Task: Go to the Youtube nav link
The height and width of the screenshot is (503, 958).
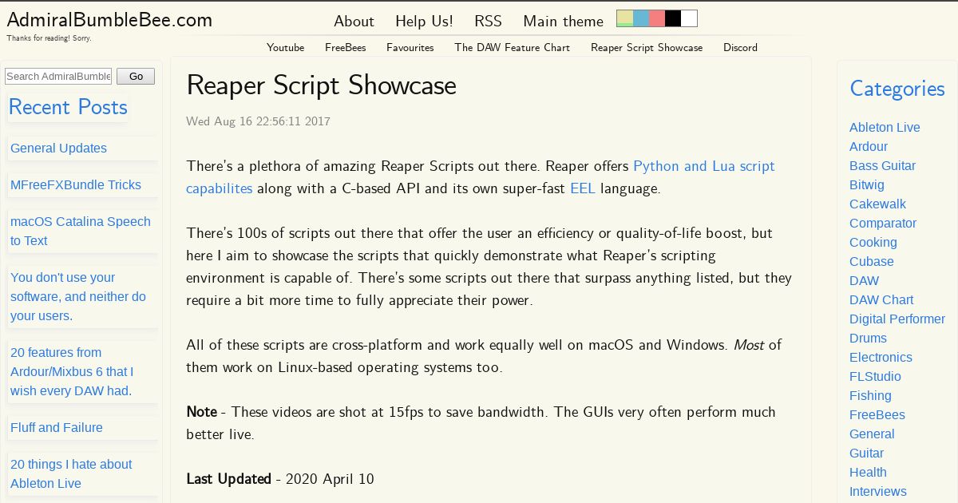Action: click(285, 48)
